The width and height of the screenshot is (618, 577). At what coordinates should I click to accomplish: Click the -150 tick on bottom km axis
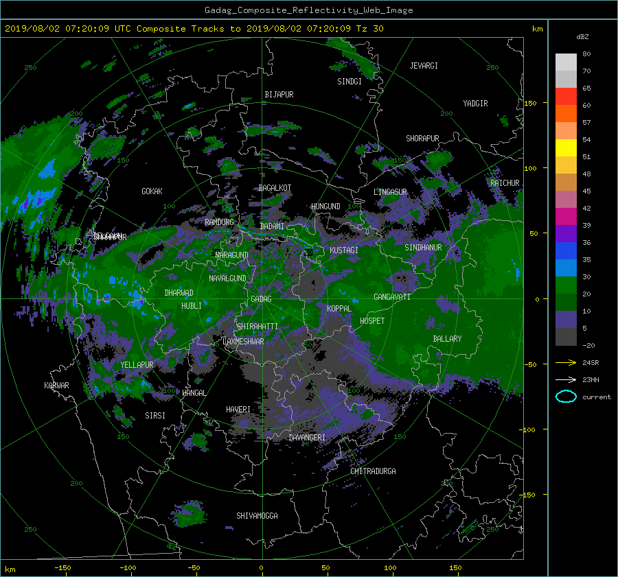[x=62, y=567]
